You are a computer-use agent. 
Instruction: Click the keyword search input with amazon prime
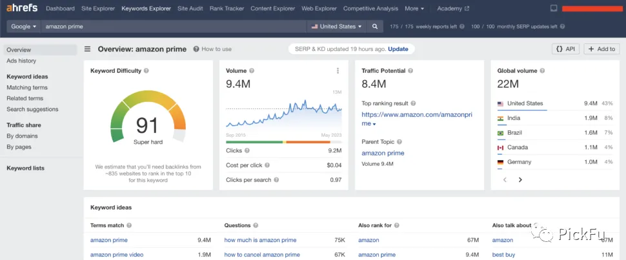click(174, 26)
